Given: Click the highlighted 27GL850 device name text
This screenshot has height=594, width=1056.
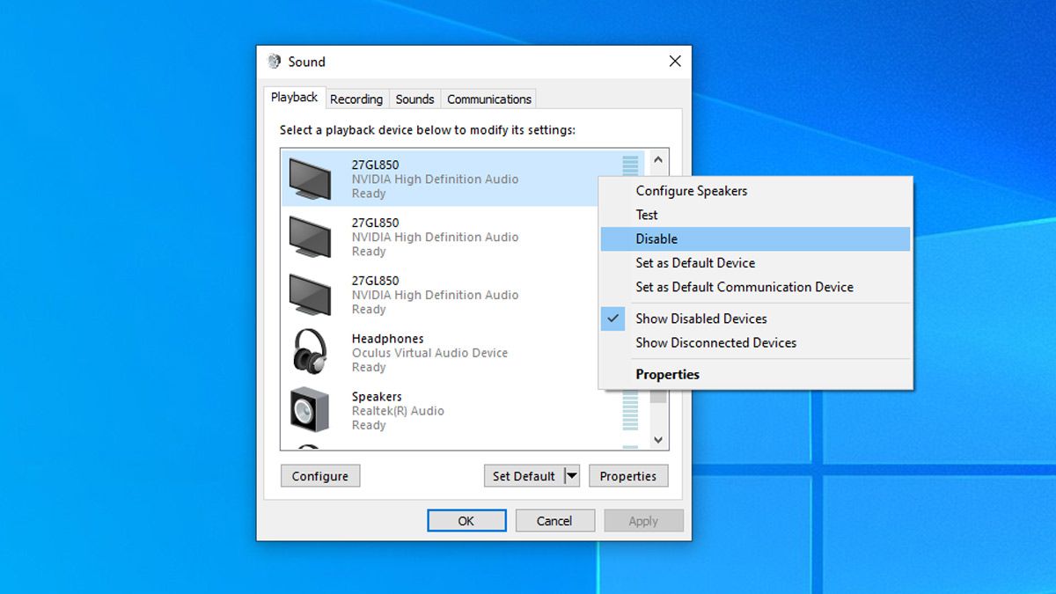Looking at the screenshot, I should point(375,165).
